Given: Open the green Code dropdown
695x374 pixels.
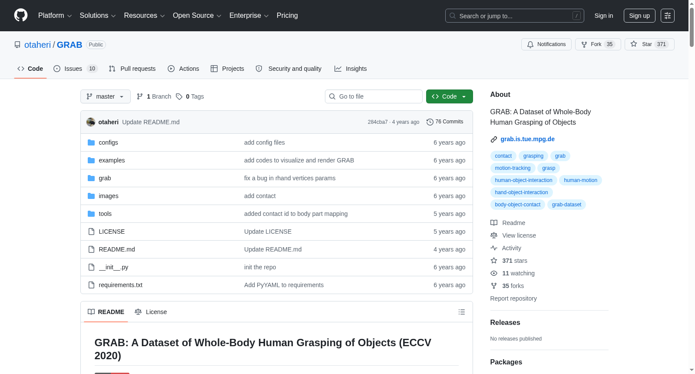Looking at the screenshot, I should (x=450, y=96).
